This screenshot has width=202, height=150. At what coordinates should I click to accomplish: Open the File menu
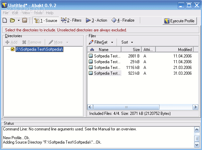[x=5, y=13]
